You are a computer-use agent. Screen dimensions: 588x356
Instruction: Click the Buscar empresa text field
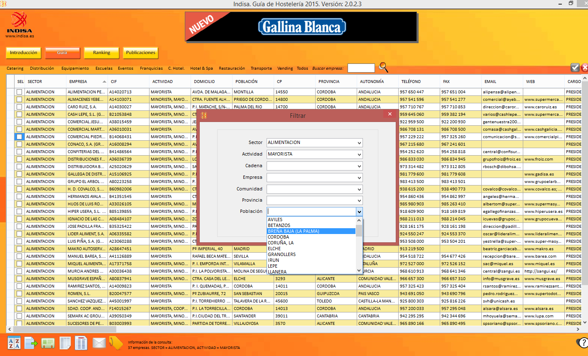tap(361, 68)
